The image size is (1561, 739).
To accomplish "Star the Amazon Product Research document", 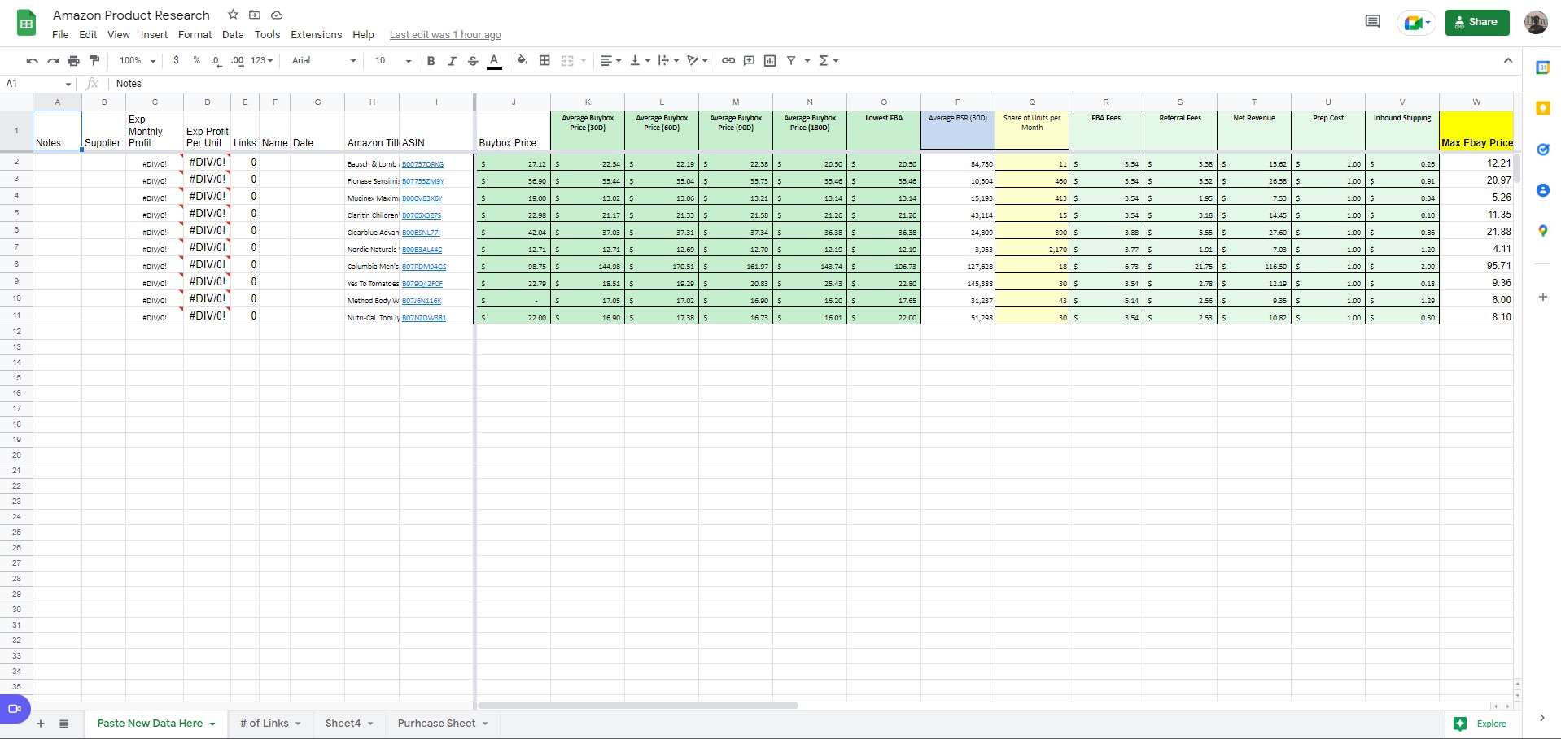I will (233, 15).
